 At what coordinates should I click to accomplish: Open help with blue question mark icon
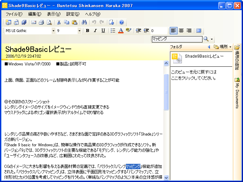point(122,22)
